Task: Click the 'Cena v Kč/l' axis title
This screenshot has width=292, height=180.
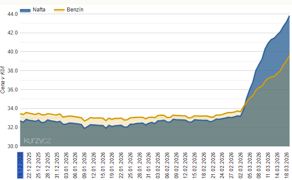Action: click(4, 80)
